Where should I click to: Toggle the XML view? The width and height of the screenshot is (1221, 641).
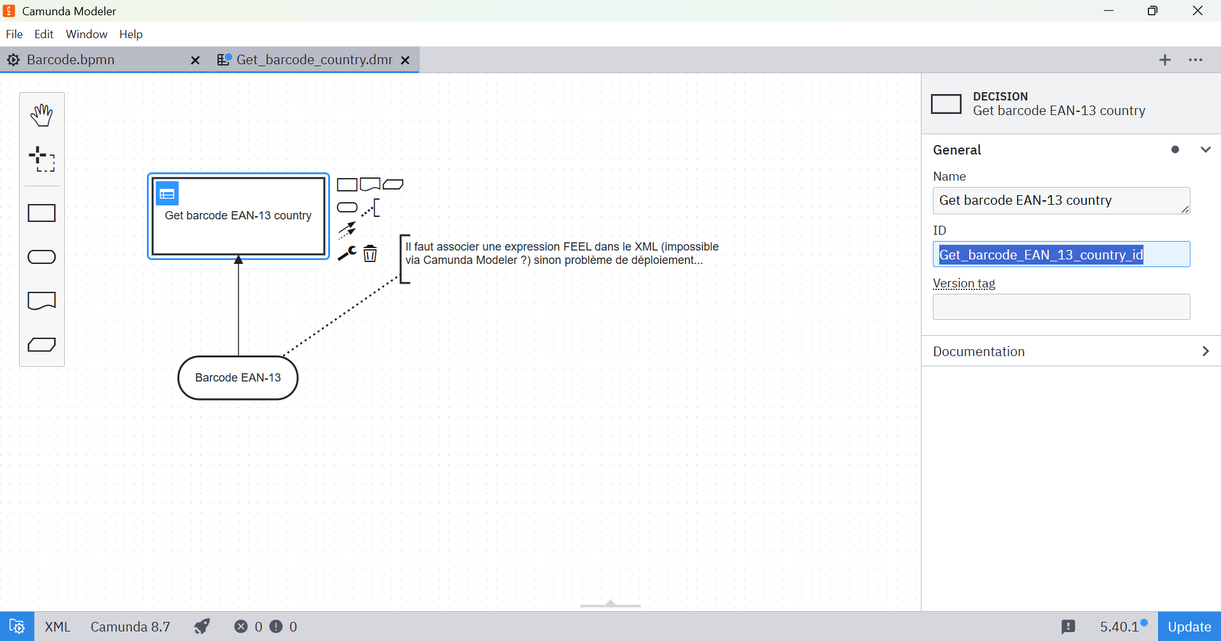(x=57, y=626)
